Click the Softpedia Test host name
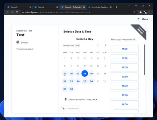The height and width of the screenshot is (120, 157). pos(24,31)
